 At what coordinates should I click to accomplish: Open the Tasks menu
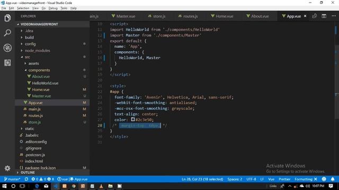[64, 8]
